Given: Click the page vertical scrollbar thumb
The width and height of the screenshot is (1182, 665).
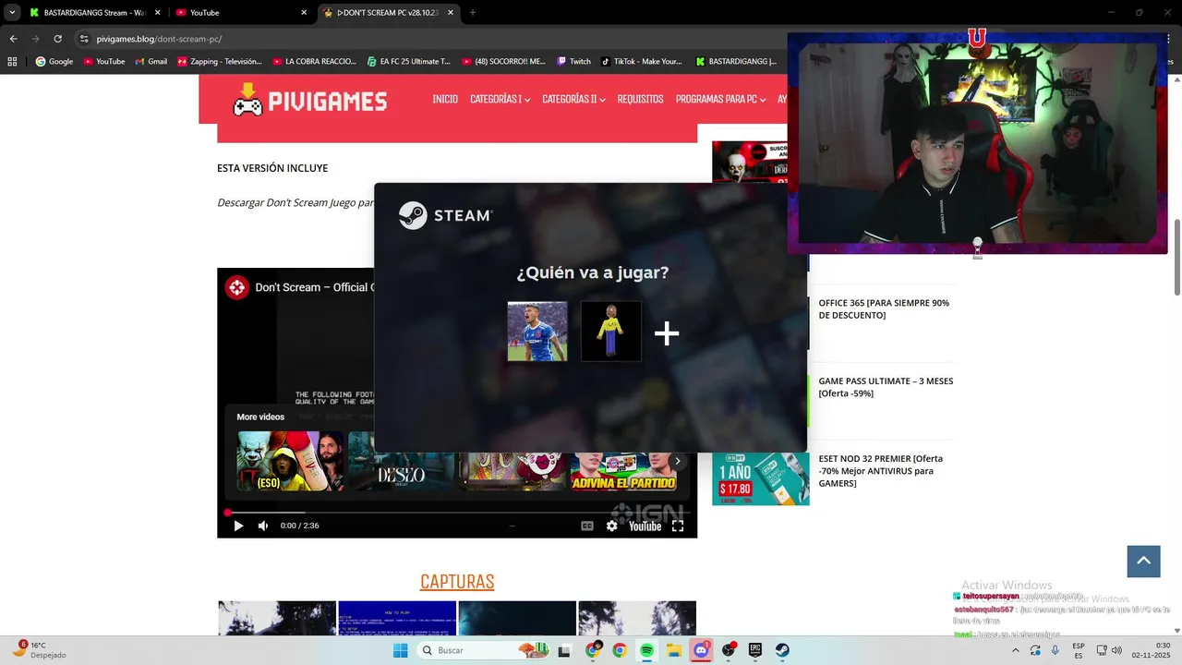Looking at the screenshot, I should click(1177, 258).
